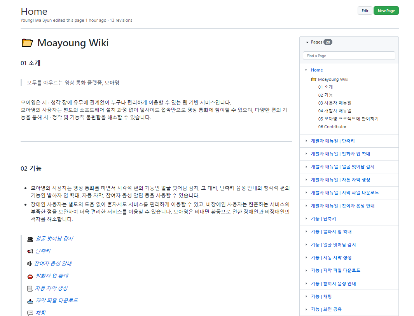Click the small folder icon in sidebar Moayoung Wiki
The height and width of the screenshot is (316, 414).
pos(314,79)
